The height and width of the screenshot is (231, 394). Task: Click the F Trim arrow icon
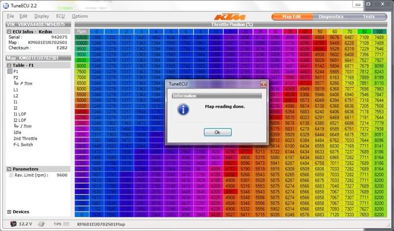(x=16, y=83)
